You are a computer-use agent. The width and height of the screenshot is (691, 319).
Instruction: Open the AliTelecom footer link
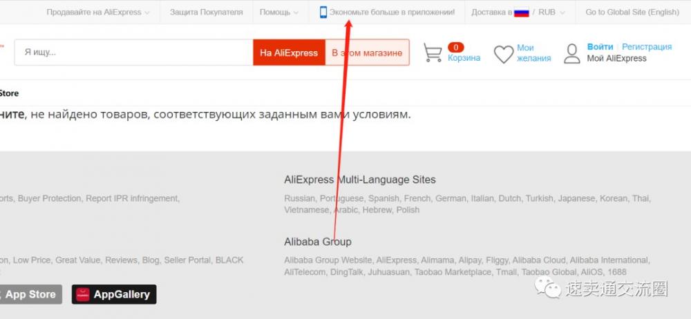point(305,272)
